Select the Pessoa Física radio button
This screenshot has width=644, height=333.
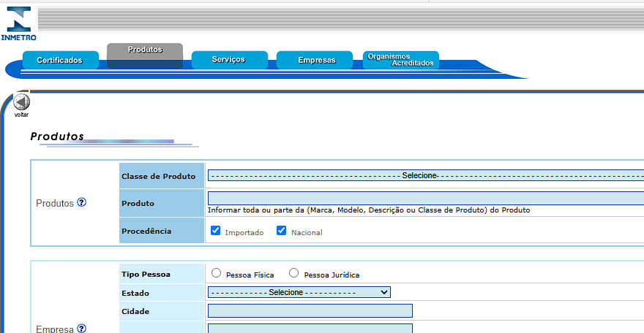coord(216,273)
